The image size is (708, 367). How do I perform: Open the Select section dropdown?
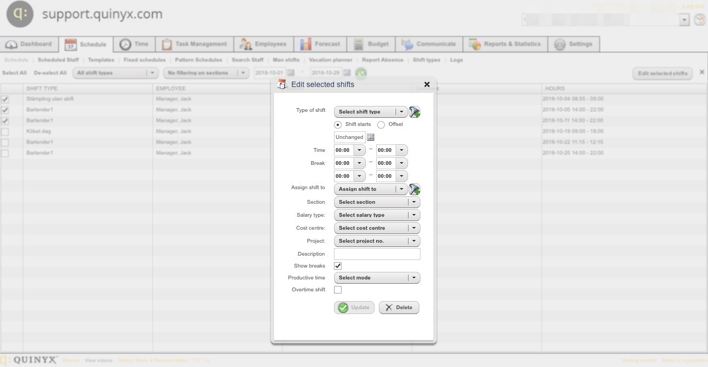[377, 202]
